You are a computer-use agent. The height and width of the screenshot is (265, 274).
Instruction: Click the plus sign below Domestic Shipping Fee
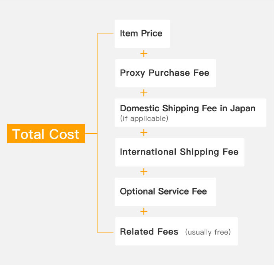click(144, 132)
